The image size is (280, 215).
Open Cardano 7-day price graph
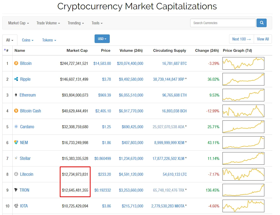point(243,126)
